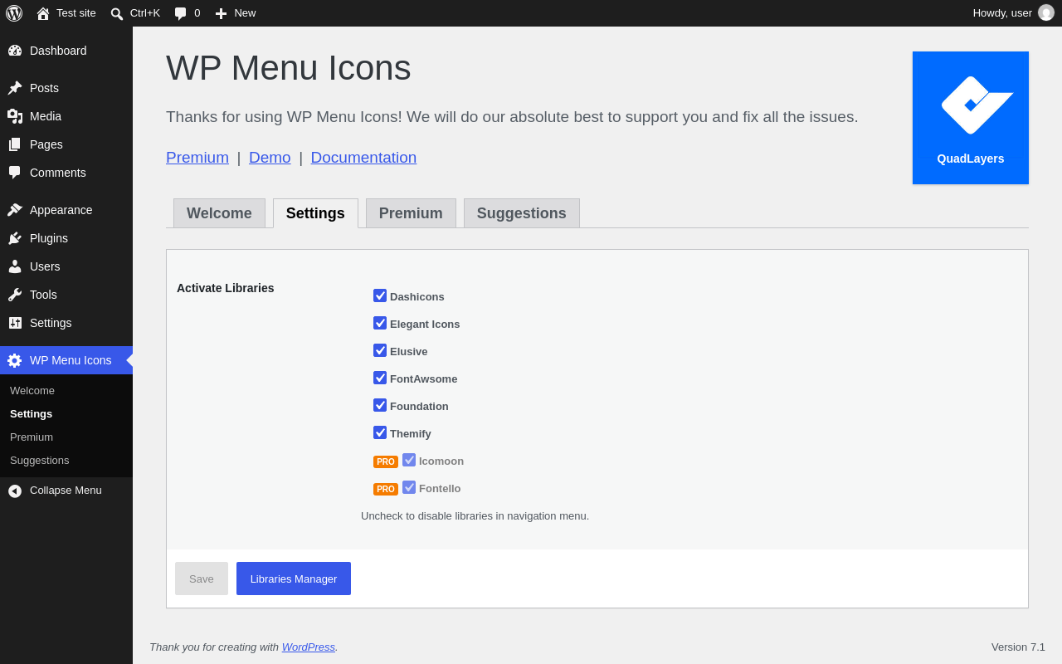Click the Fontello PRO badge
The width and height of the screenshot is (1062, 664).
386,489
